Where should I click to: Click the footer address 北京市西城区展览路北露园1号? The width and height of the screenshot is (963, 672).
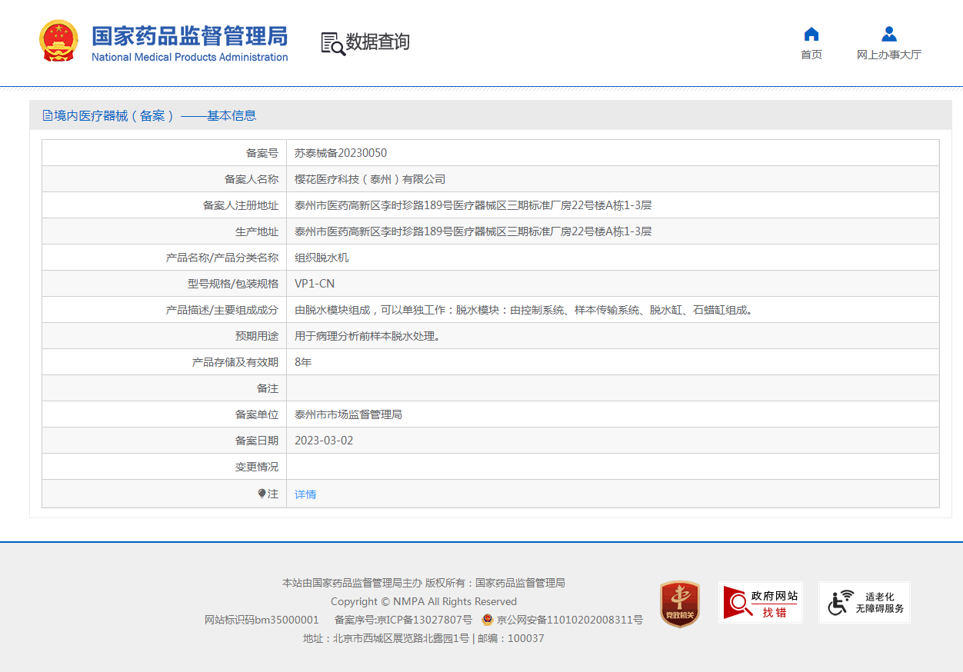click(401, 638)
